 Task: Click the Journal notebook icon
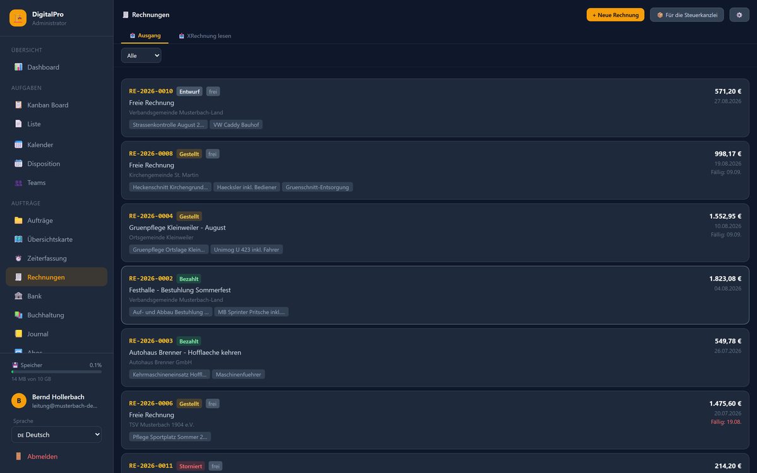point(18,334)
